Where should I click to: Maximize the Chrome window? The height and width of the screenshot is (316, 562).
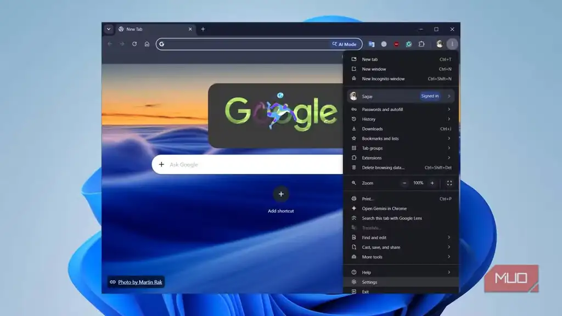(436, 29)
